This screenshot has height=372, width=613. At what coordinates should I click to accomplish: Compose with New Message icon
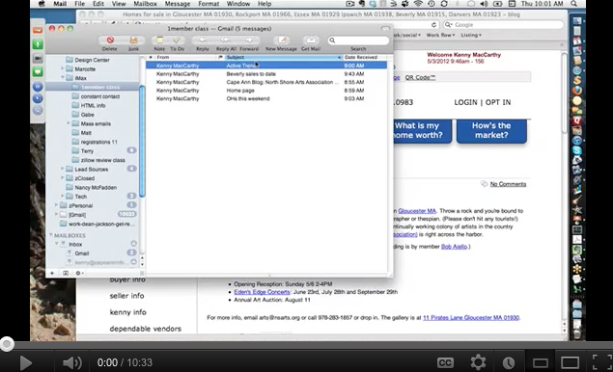tap(282, 40)
